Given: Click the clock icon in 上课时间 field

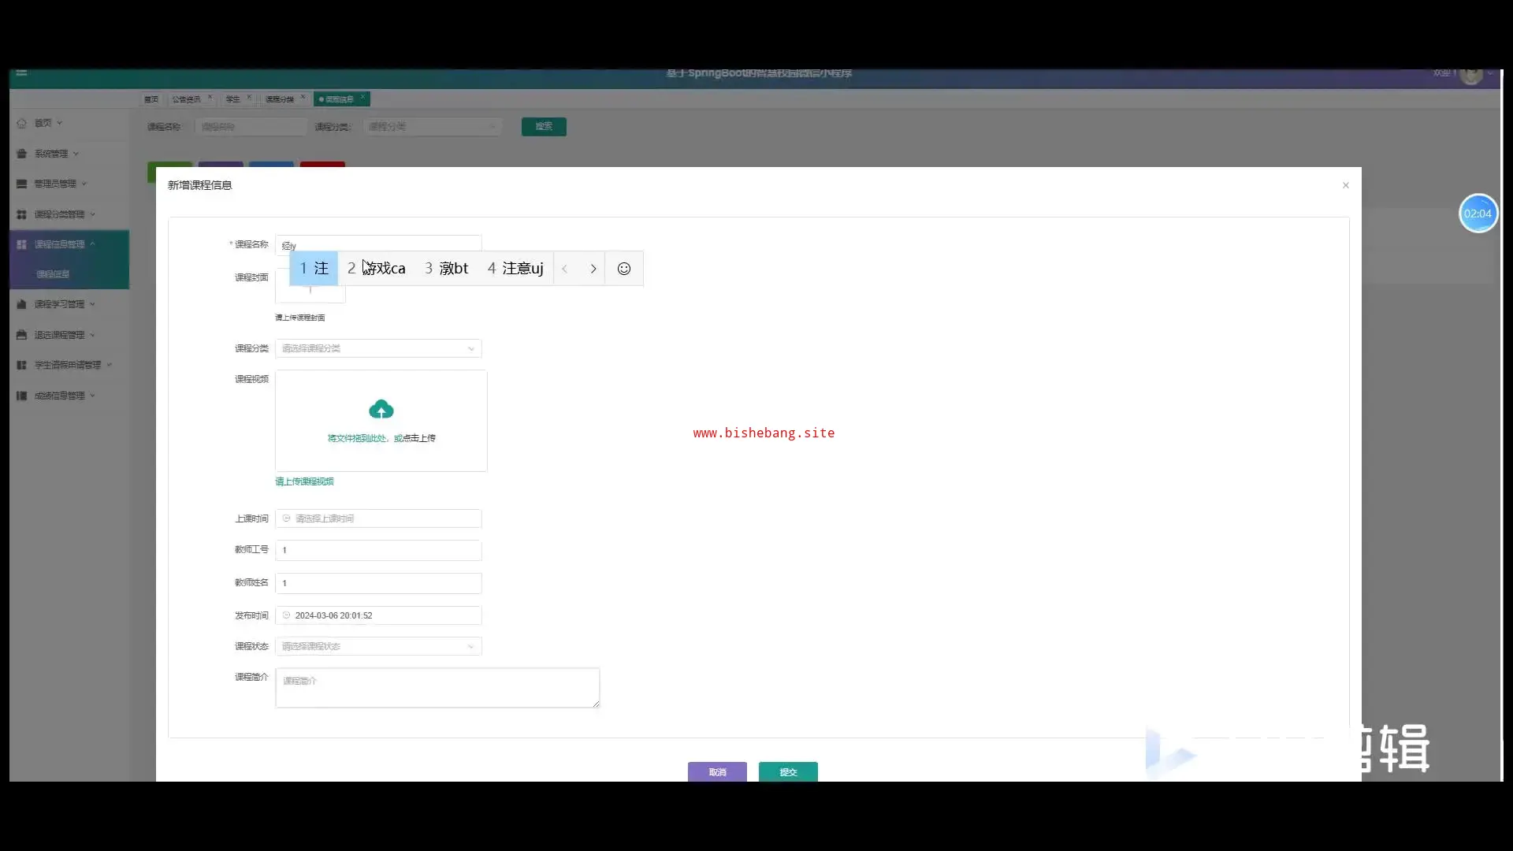Looking at the screenshot, I should pos(287,518).
